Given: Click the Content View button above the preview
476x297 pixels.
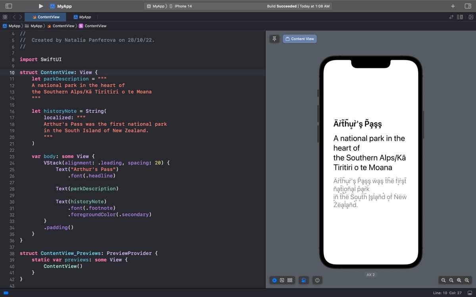Looking at the screenshot, I should [x=299, y=38].
